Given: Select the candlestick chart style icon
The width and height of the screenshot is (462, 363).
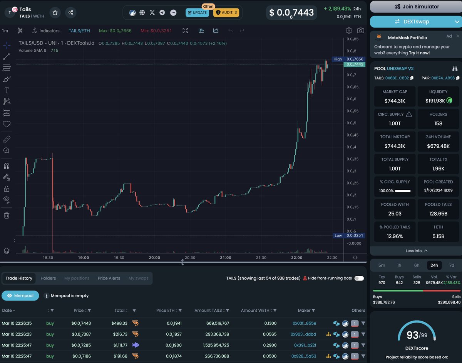Looking at the screenshot, I should point(20,30).
